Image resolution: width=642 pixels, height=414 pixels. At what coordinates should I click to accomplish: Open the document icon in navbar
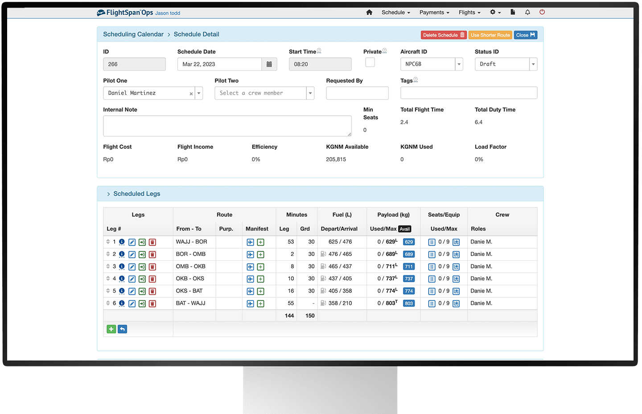513,12
